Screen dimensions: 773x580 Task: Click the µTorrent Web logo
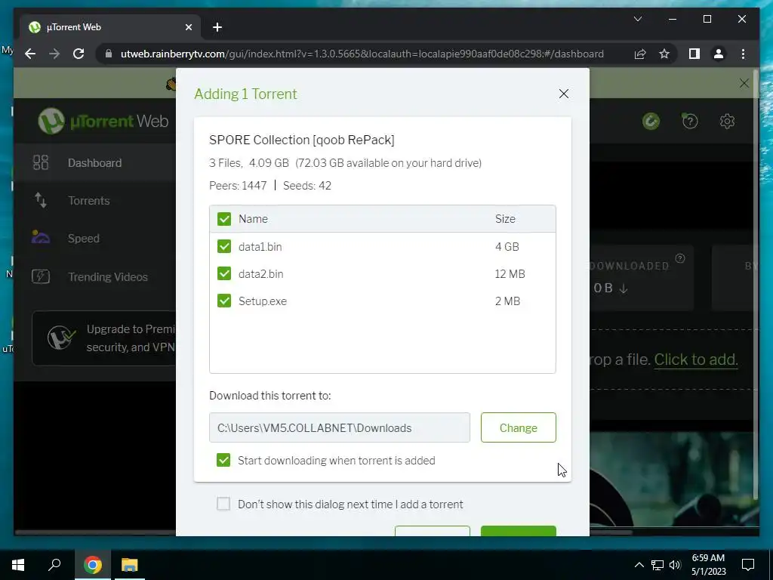(103, 121)
